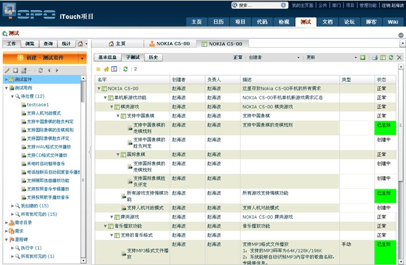
Task: Open dropdown arrow on 创建 - 测试套件 button
Action: point(82,58)
